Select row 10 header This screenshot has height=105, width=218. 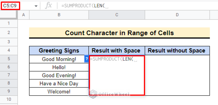[x=9, y=99]
